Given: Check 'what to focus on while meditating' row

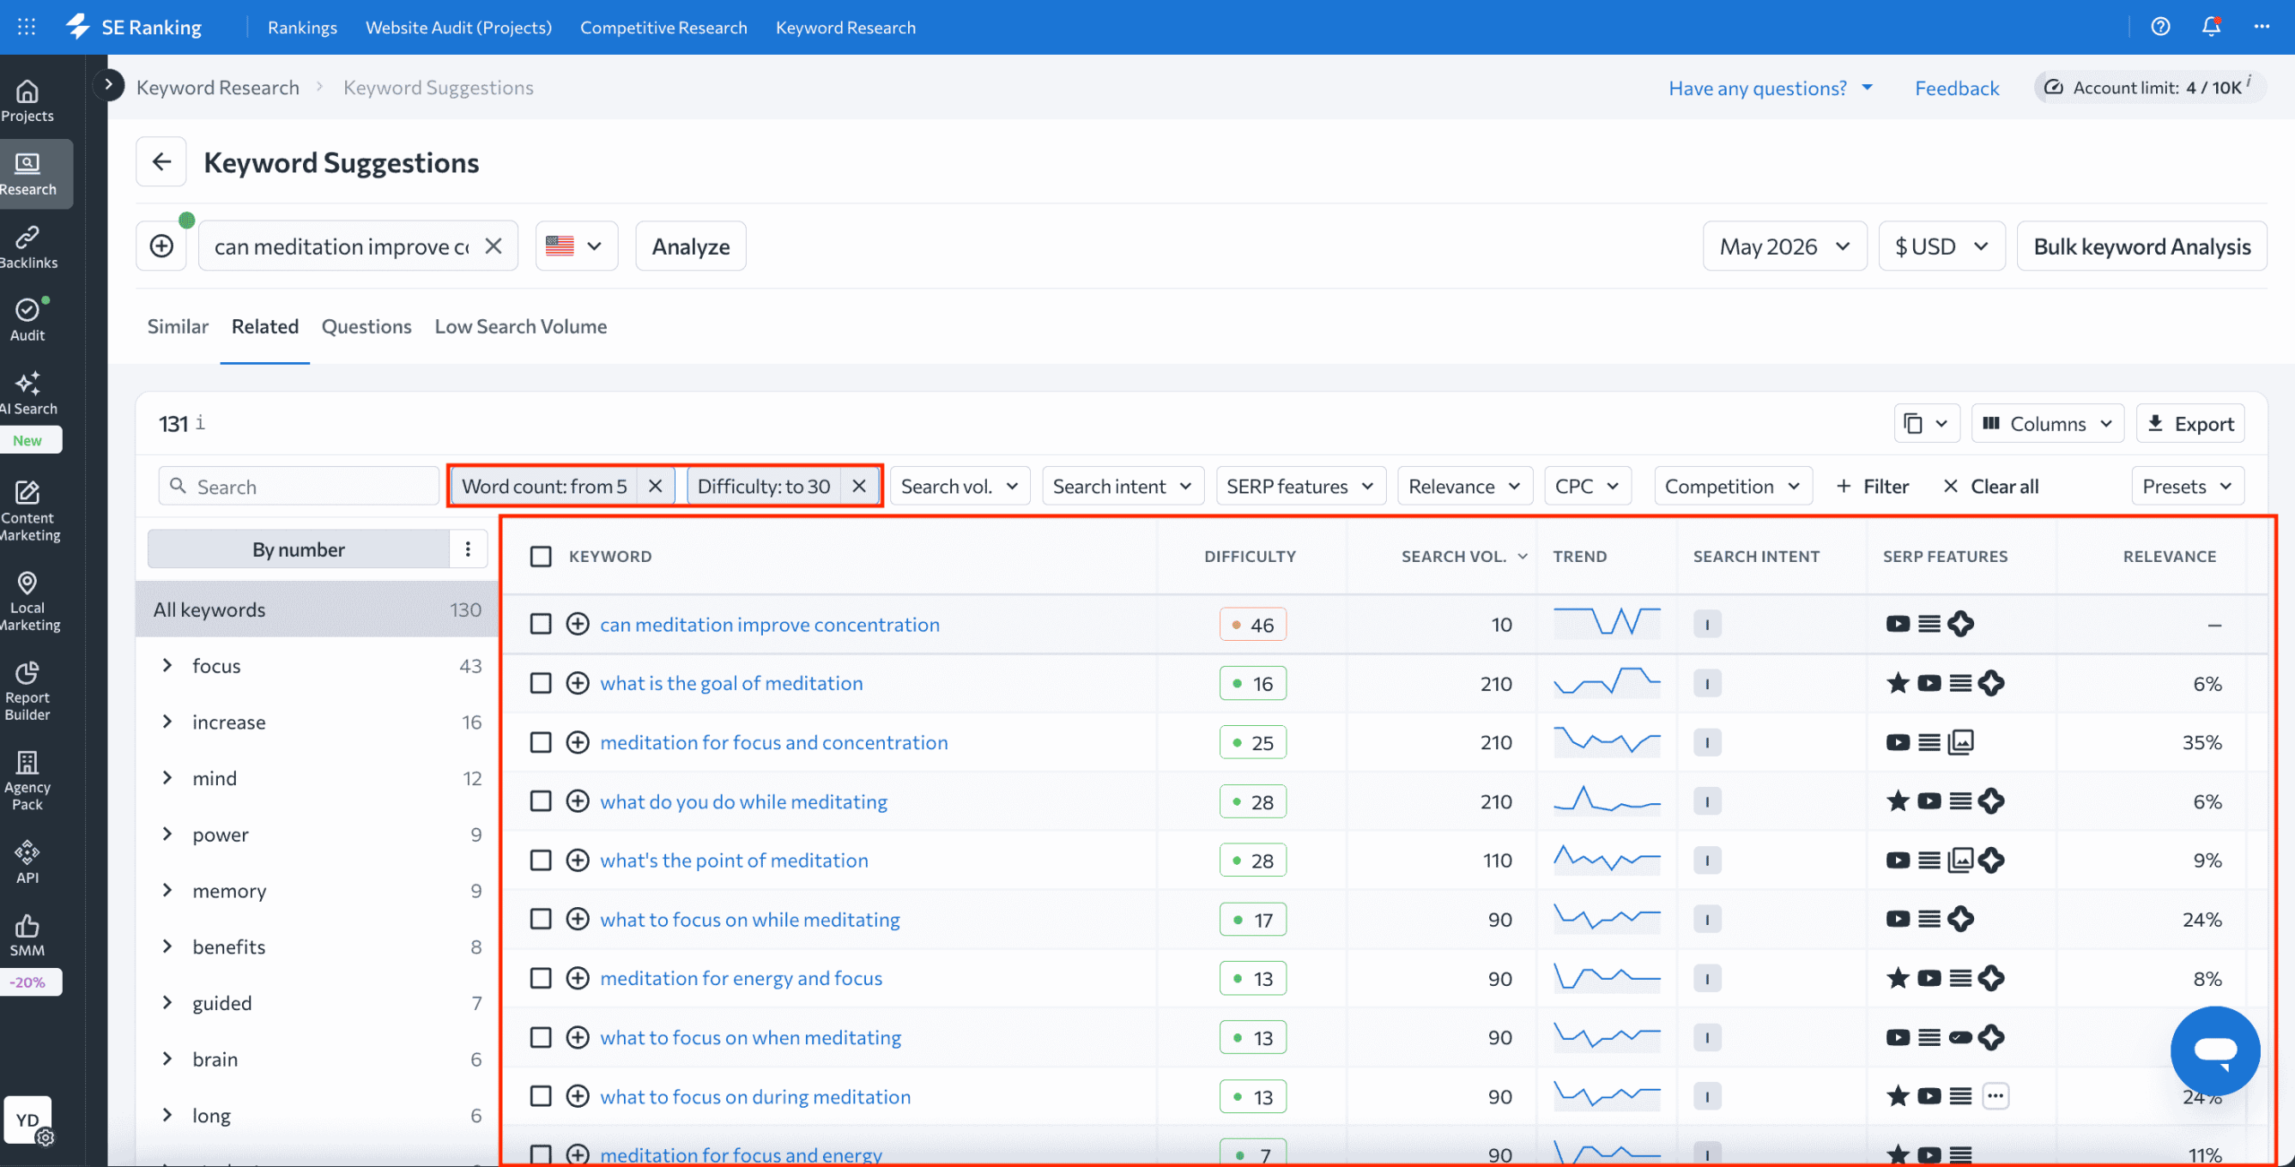Looking at the screenshot, I should point(541,920).
